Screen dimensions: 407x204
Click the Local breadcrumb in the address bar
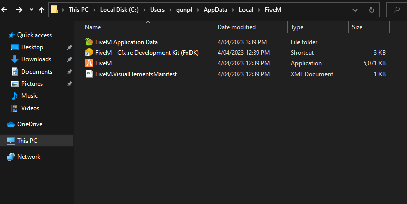(x=246, y=10)
